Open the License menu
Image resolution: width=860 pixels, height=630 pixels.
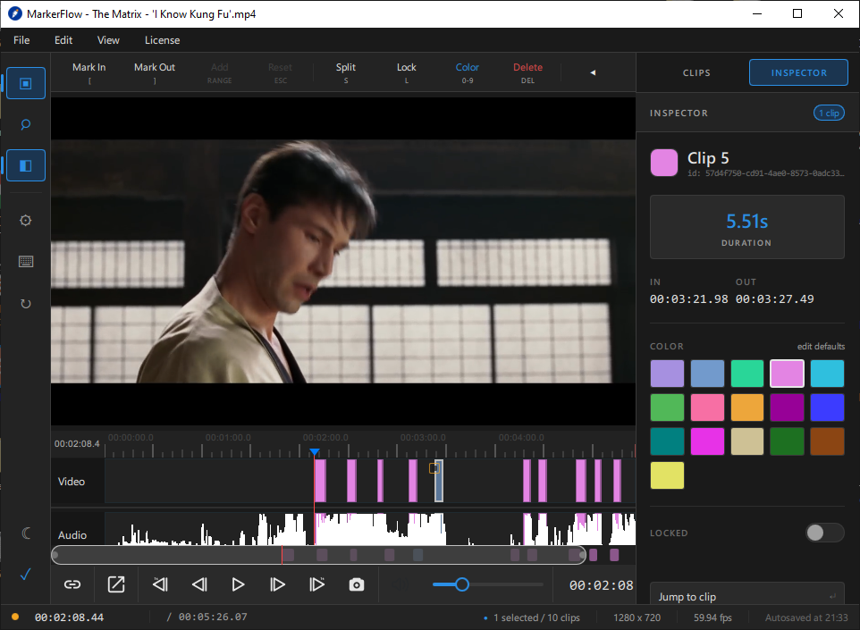[162, 40]
